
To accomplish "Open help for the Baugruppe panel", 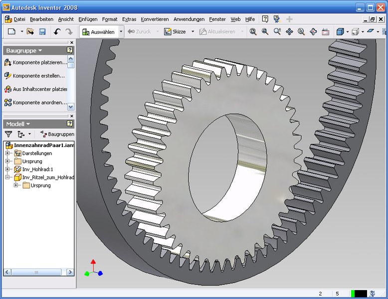I will coord(70,50).
